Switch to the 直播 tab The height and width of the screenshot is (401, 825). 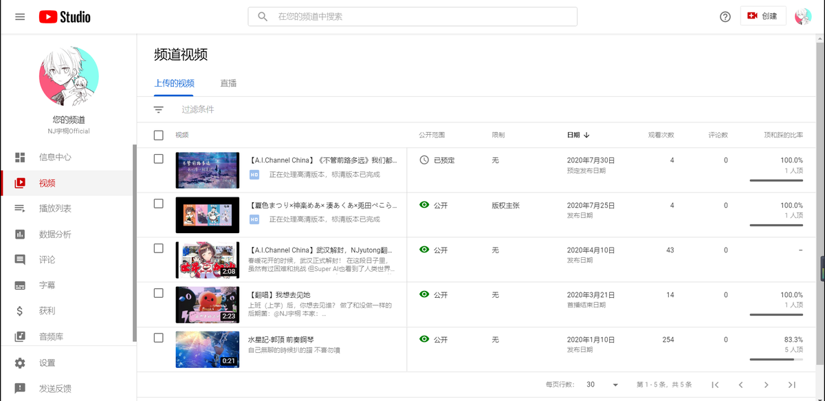coord(228,83)
